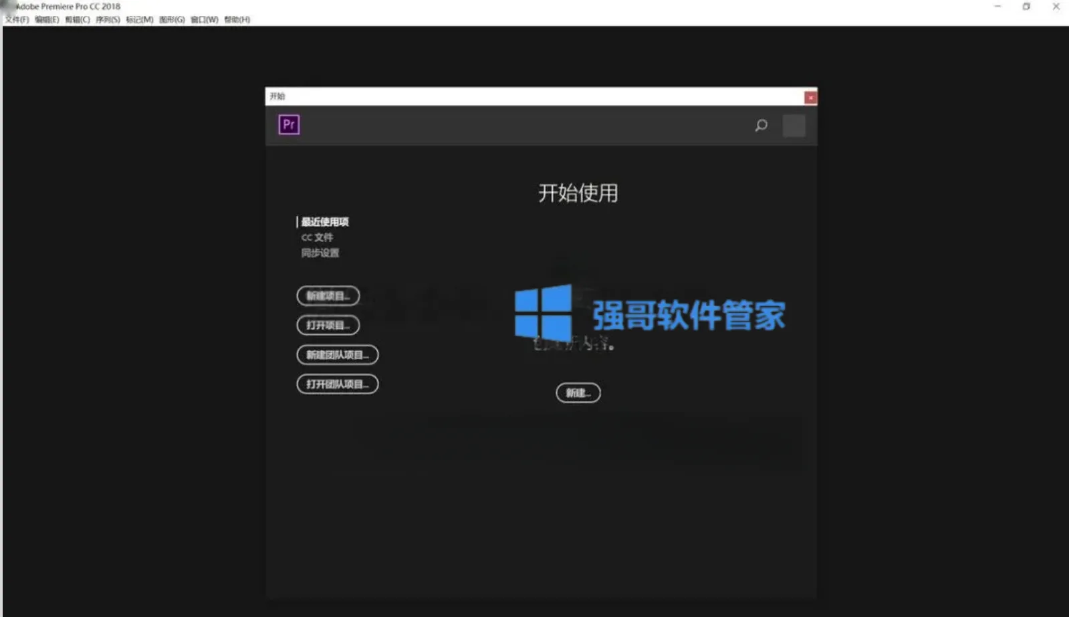Open the 文件(F) menu

[17, 19]
